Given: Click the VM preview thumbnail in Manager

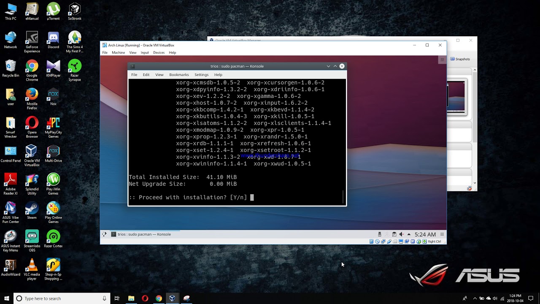Looking at the screenshot, I should click(457, 98).
